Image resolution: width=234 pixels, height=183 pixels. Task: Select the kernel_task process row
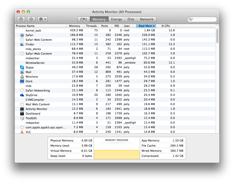(x=115, y=30)
